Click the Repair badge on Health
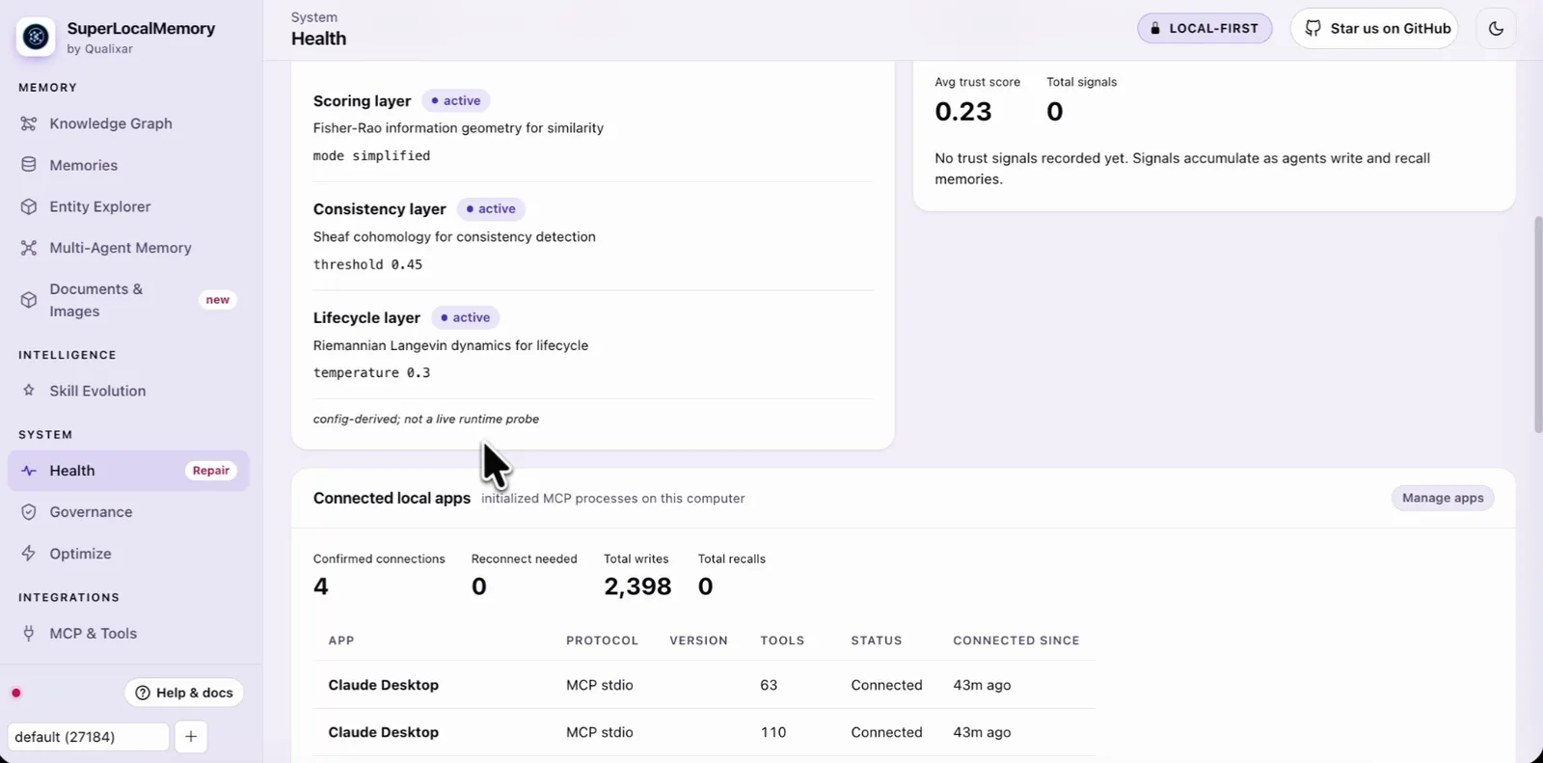The height and width of the screenshot is (763, 1543). point(210,471)
